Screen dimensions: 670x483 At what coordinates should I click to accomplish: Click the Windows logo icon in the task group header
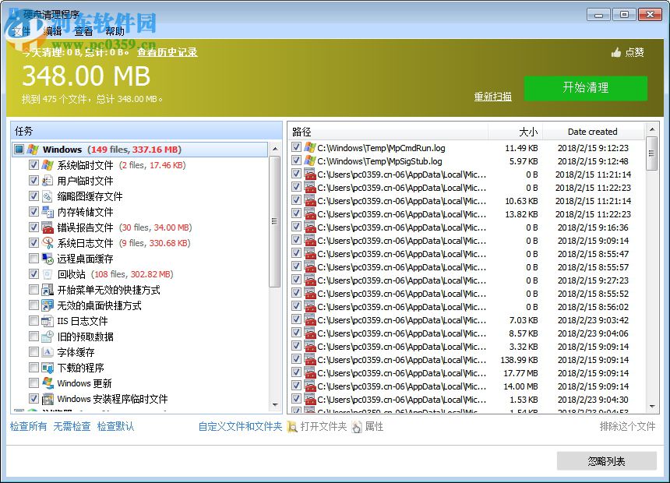coord(31,150)
